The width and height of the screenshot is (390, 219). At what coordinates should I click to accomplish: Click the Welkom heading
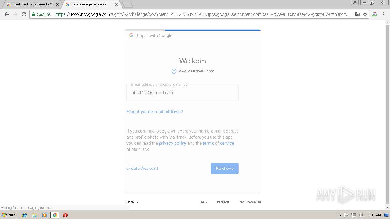193,61
